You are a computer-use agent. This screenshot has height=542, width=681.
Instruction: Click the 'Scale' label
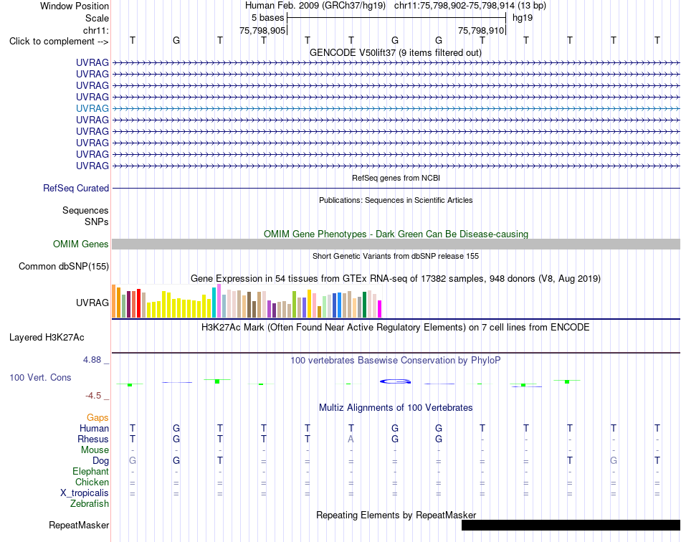pos(97,18)
